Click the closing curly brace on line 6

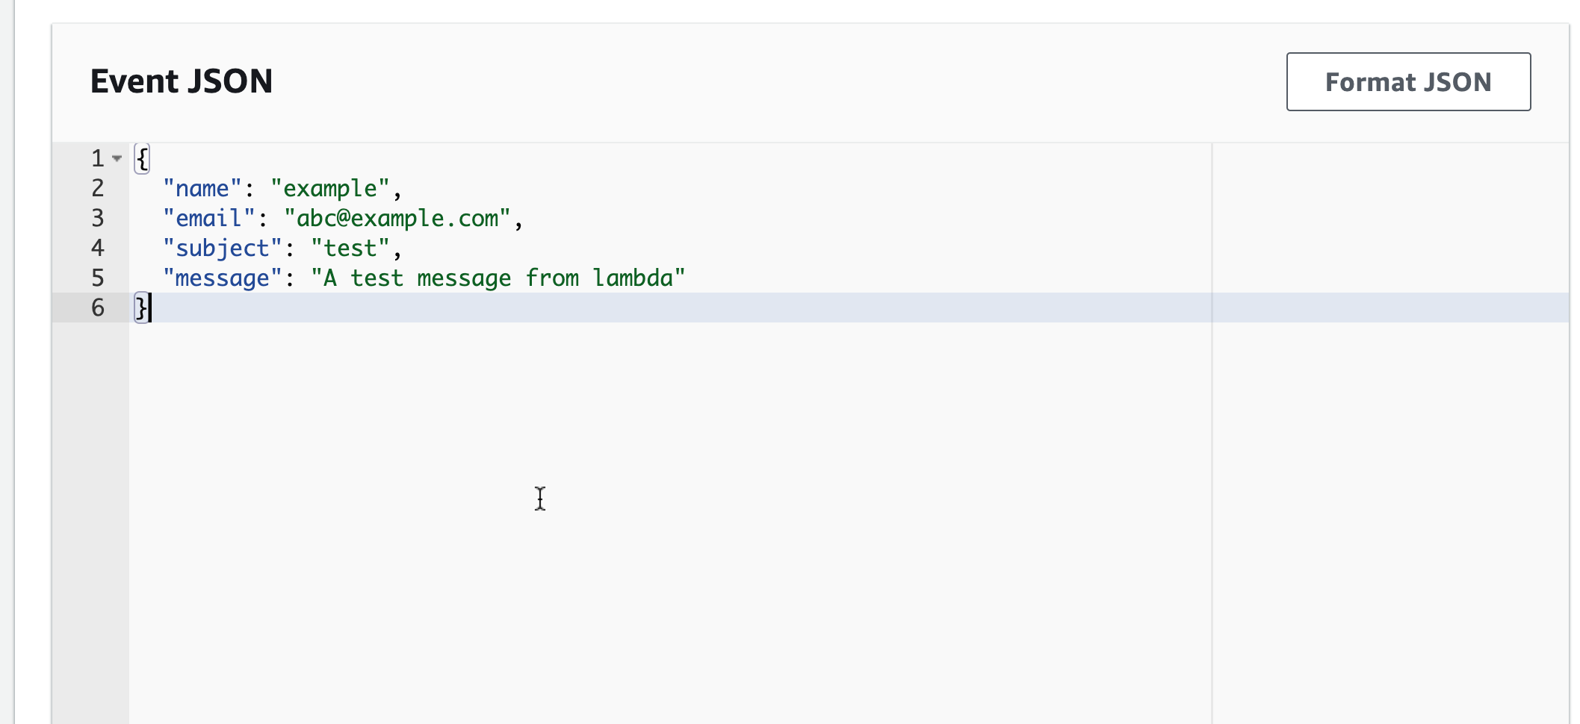[x=140, y=308]
